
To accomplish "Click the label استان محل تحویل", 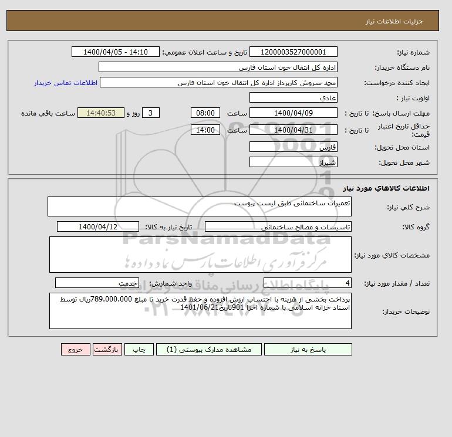I will (402, 147).
